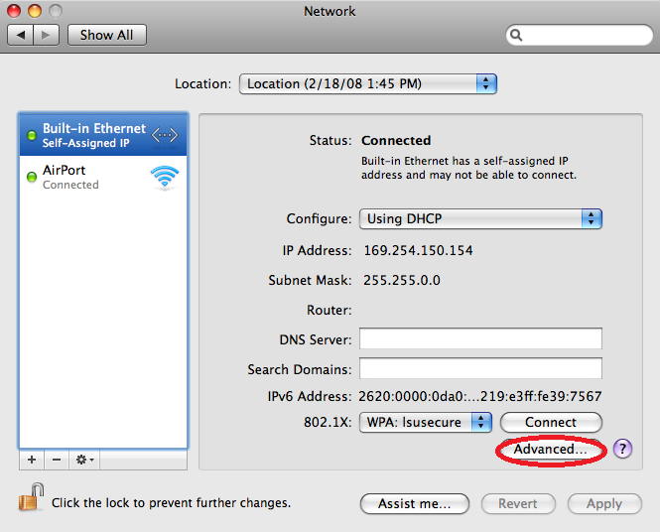The image size is (660, 532).
Task: Focus the System Preferences search field
Action: [580, 35]
